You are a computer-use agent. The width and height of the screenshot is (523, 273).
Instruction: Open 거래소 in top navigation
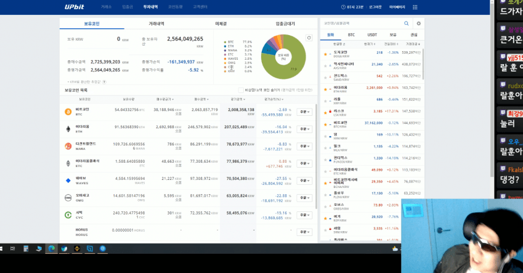pos(106,7)
